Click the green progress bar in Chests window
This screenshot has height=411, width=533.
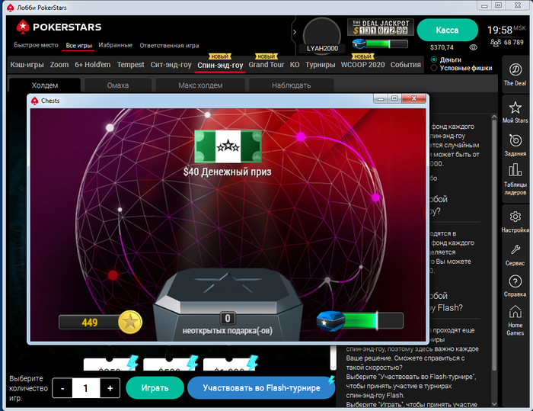point(373,321)
